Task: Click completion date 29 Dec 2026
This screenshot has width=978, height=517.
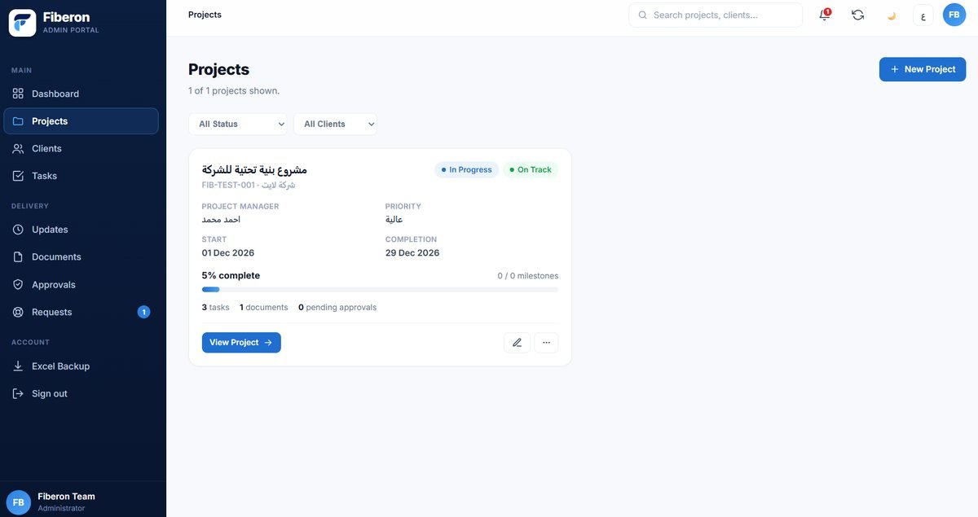Action: (412, 253)
